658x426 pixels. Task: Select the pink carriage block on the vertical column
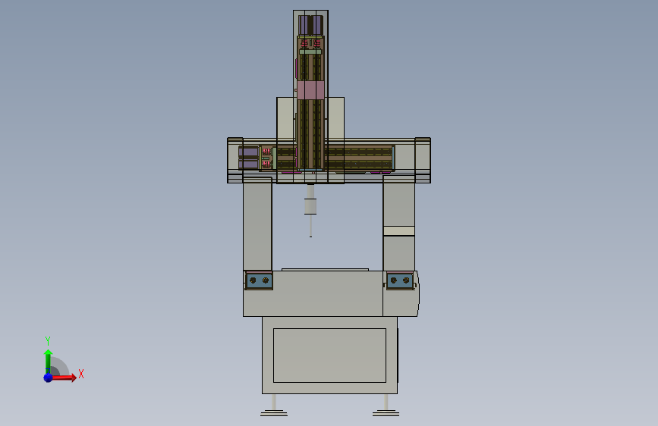[310, 90]
